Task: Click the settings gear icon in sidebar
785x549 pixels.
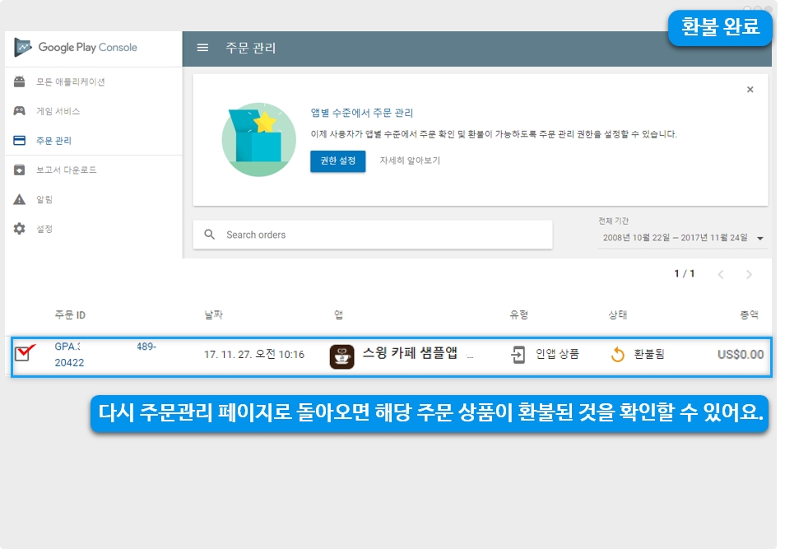Action: [20, 229]
